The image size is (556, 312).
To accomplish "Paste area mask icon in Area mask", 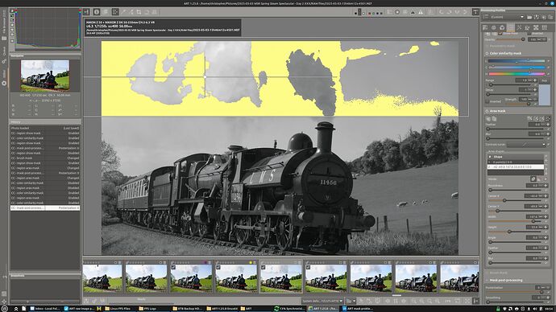I will 494,119.
